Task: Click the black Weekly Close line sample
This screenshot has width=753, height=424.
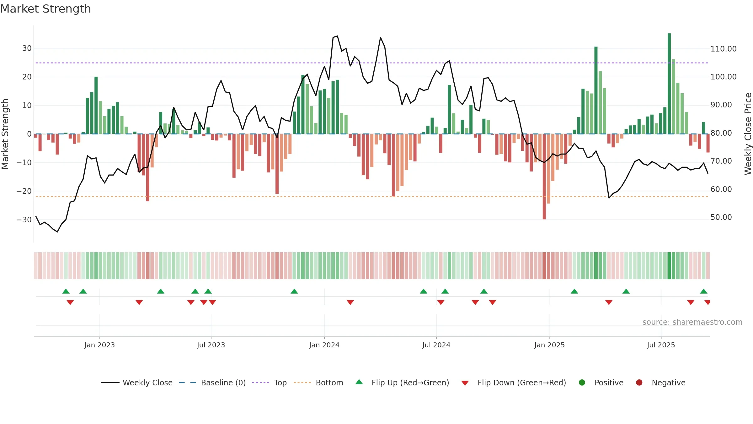Action: 110,383
